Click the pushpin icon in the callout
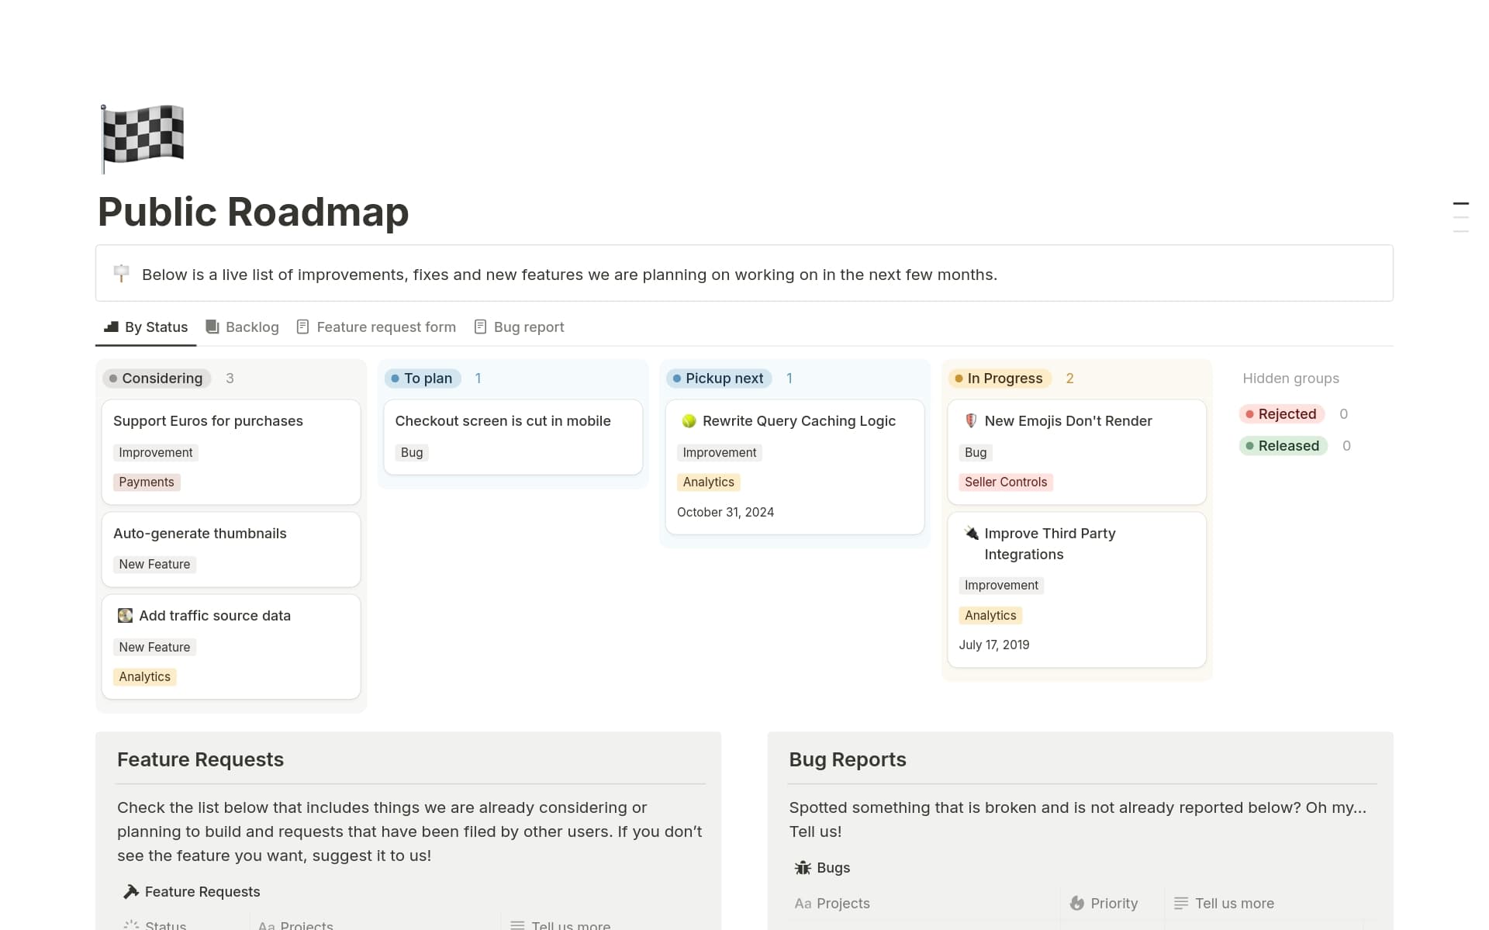Screen dimensions: 1489x930 122,273
